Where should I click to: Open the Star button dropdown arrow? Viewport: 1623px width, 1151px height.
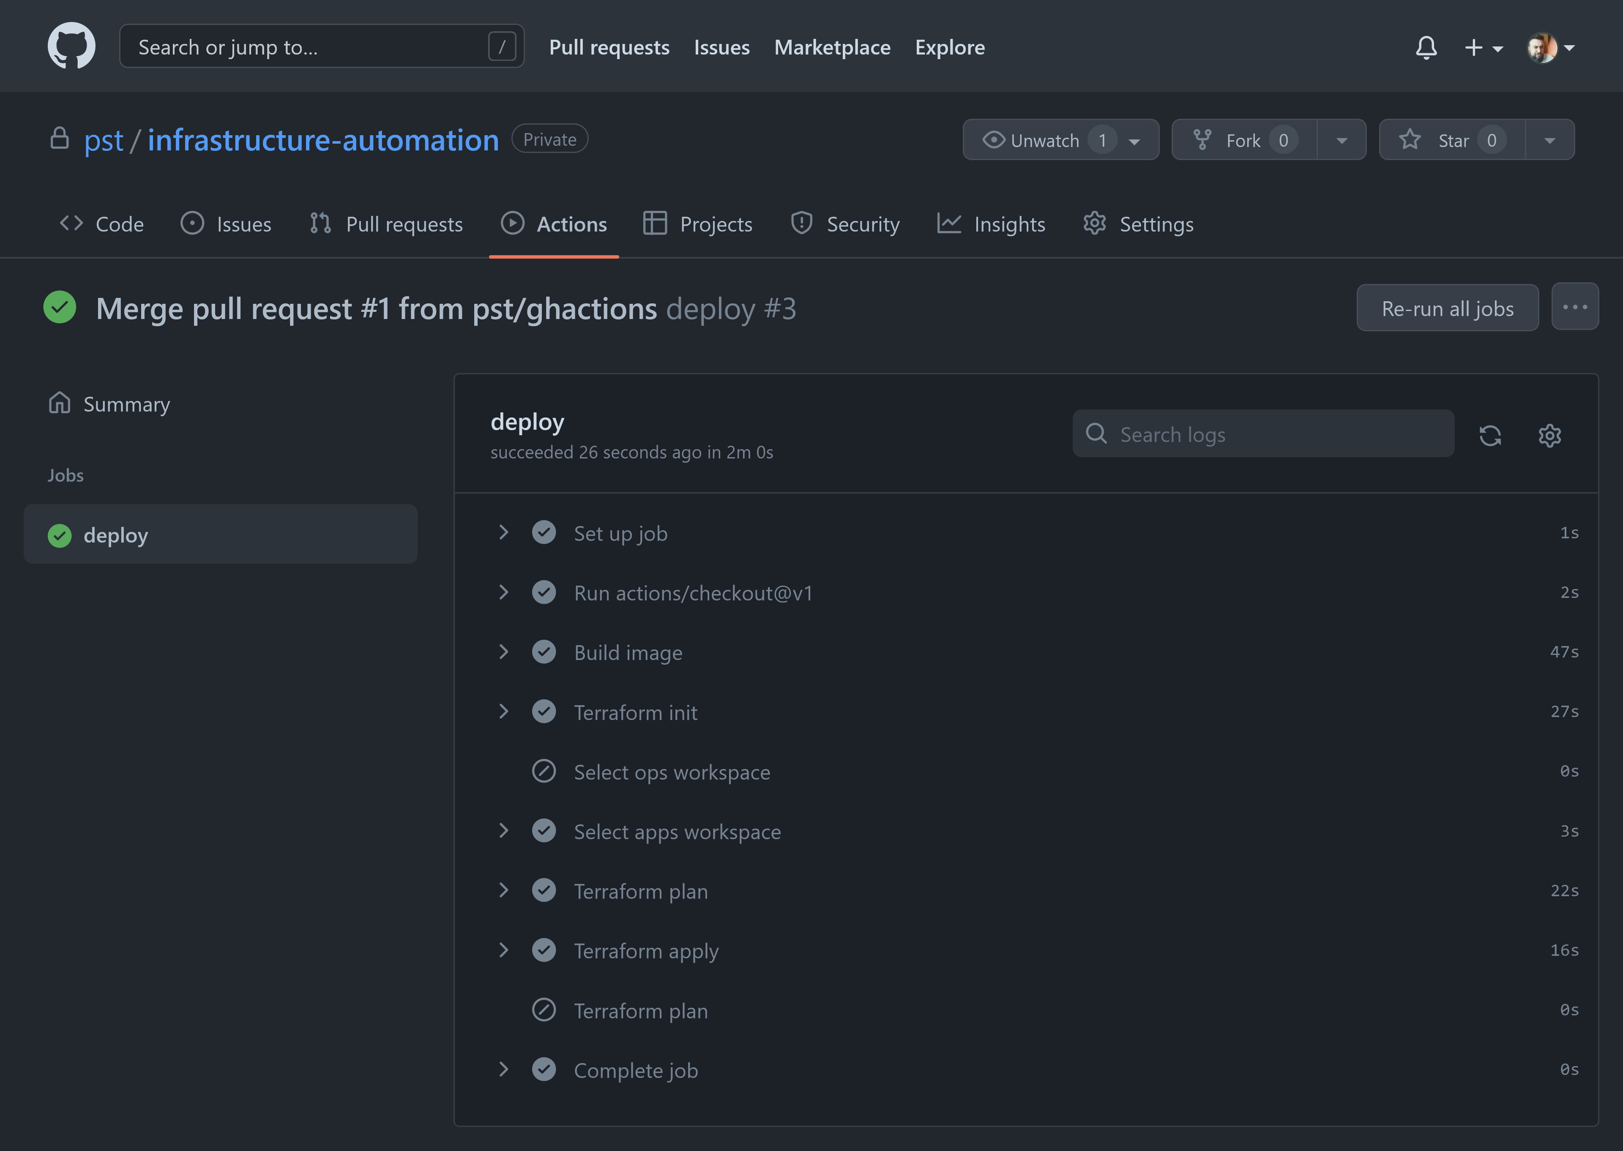click(x=1549, y=139)
